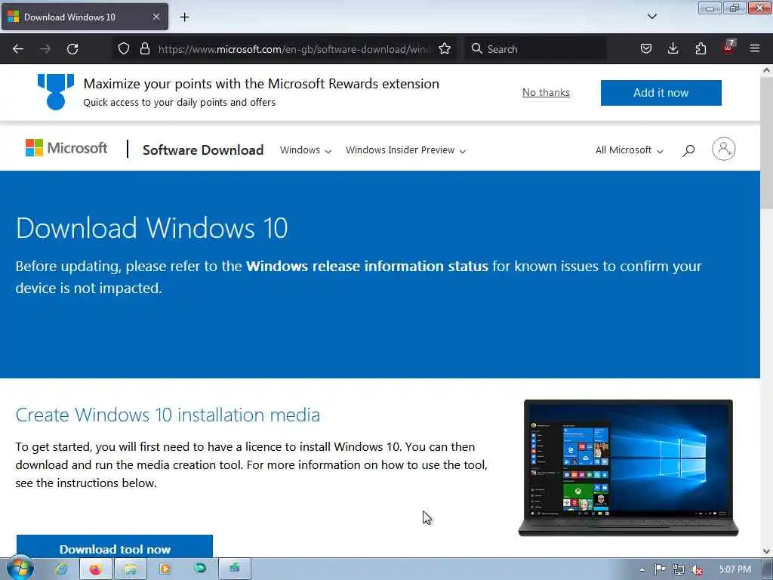This screenshot has height=580, width=773.
Task: Click Add it now button
Action: tap(661, 93)
